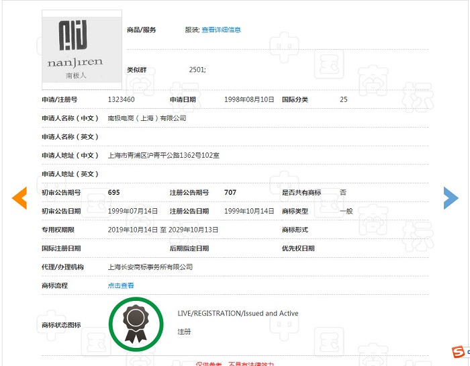
Task: Click applicant name 南极电商（上海）有限公司
Action: [x=147, y=118]
